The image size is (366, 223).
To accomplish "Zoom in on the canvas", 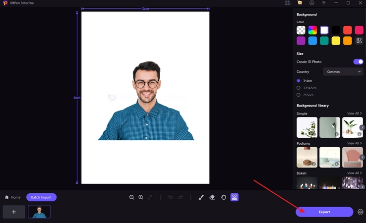I will [141, 197].
